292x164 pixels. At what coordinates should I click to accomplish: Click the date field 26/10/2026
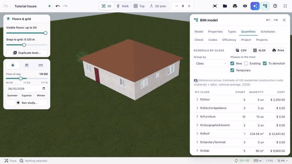point(27,89)
